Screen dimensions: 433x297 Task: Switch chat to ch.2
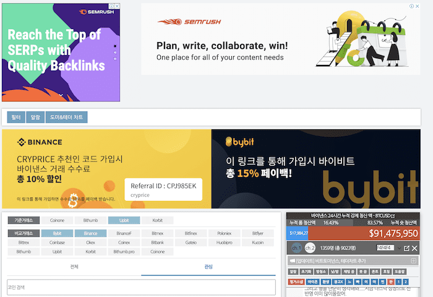310,248
